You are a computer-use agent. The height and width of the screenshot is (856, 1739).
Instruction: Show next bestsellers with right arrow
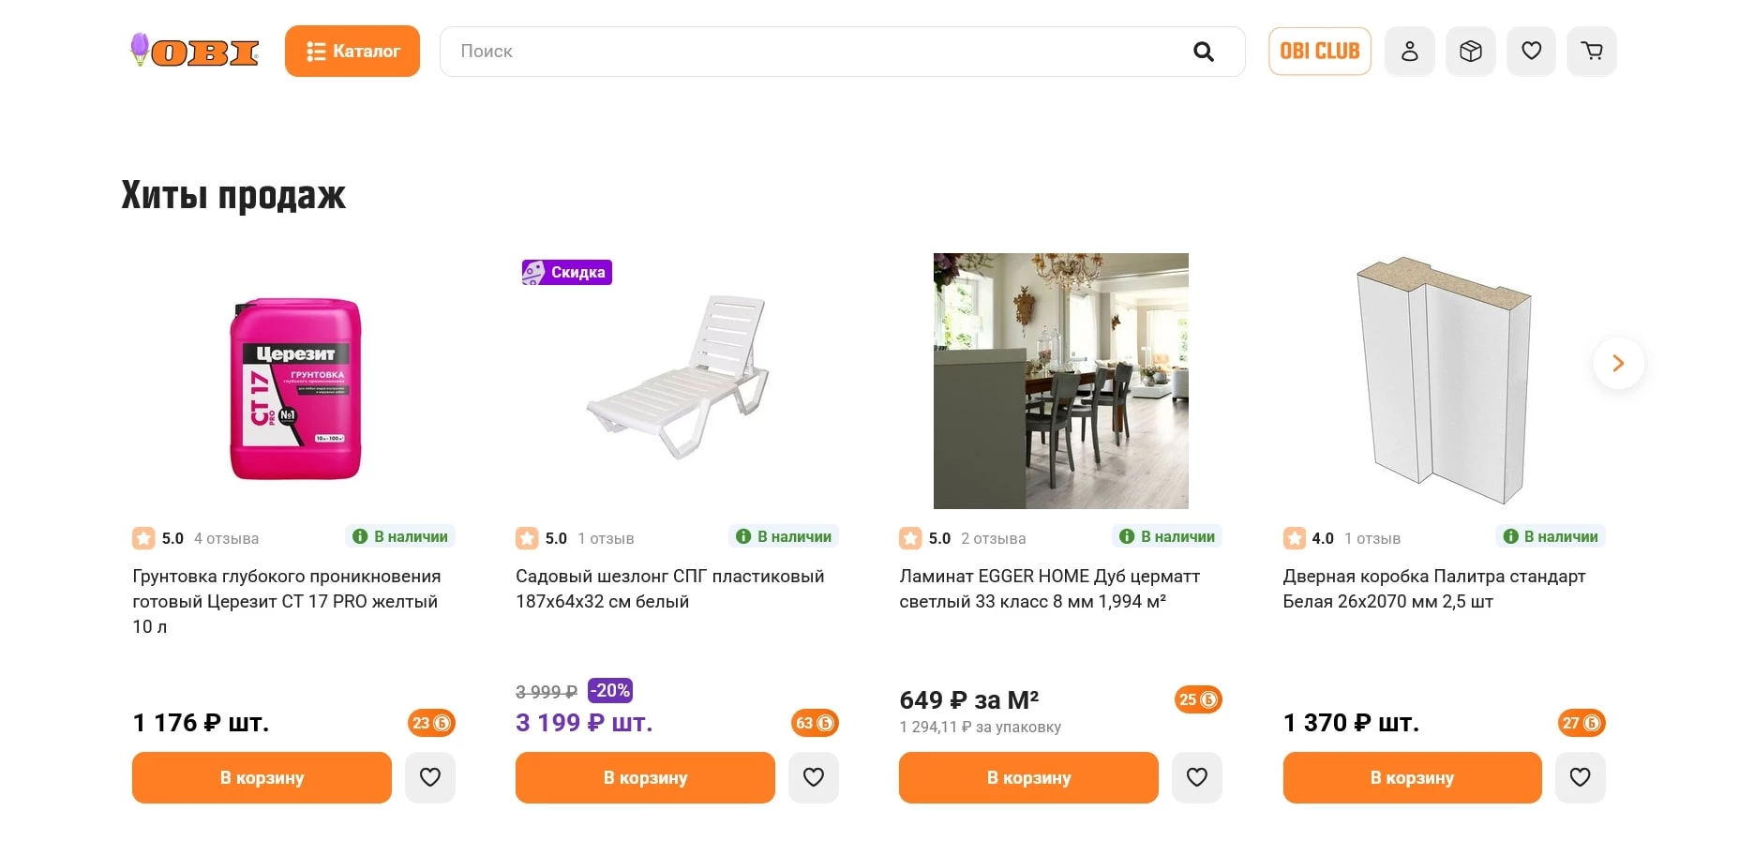pos(1618,363)
